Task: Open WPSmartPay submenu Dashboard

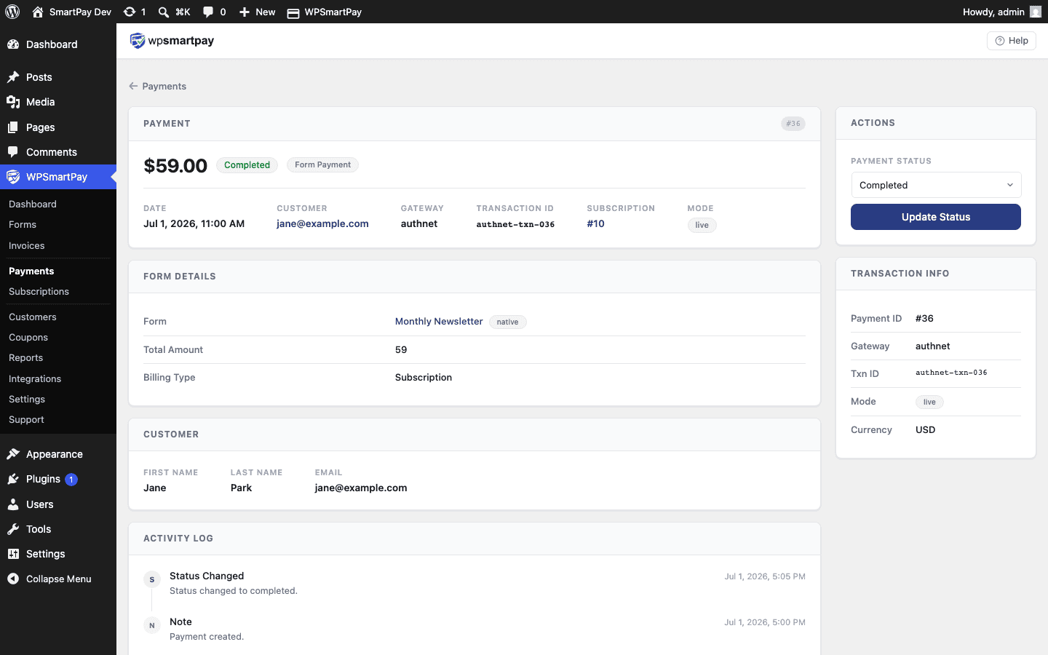Action: click(x=33, y=205)
